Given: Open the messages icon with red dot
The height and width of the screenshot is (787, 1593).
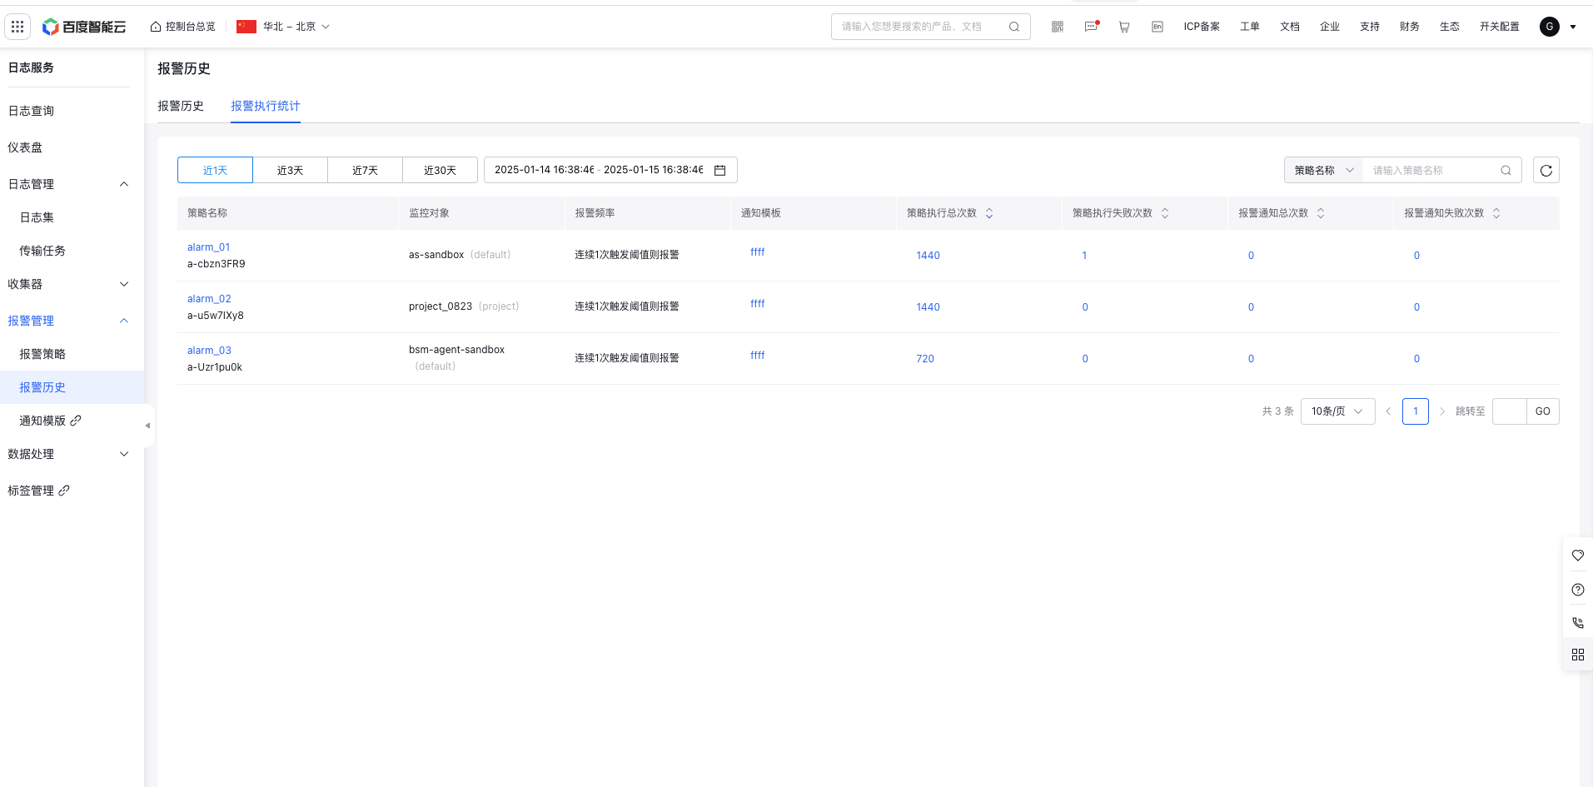Looking at the screenshot, I should pyautogui.click(x=1091, y=27).
